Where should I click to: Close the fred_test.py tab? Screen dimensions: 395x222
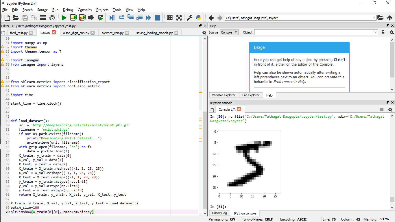[31, 33]
